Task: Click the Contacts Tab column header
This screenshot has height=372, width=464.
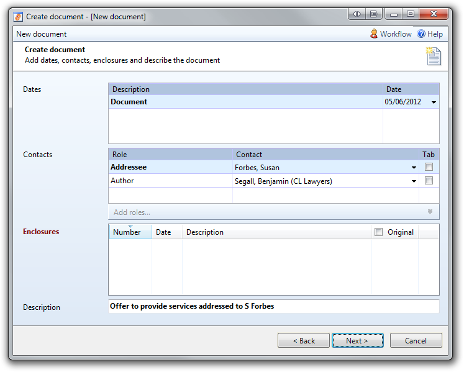Action: (429, 154)
